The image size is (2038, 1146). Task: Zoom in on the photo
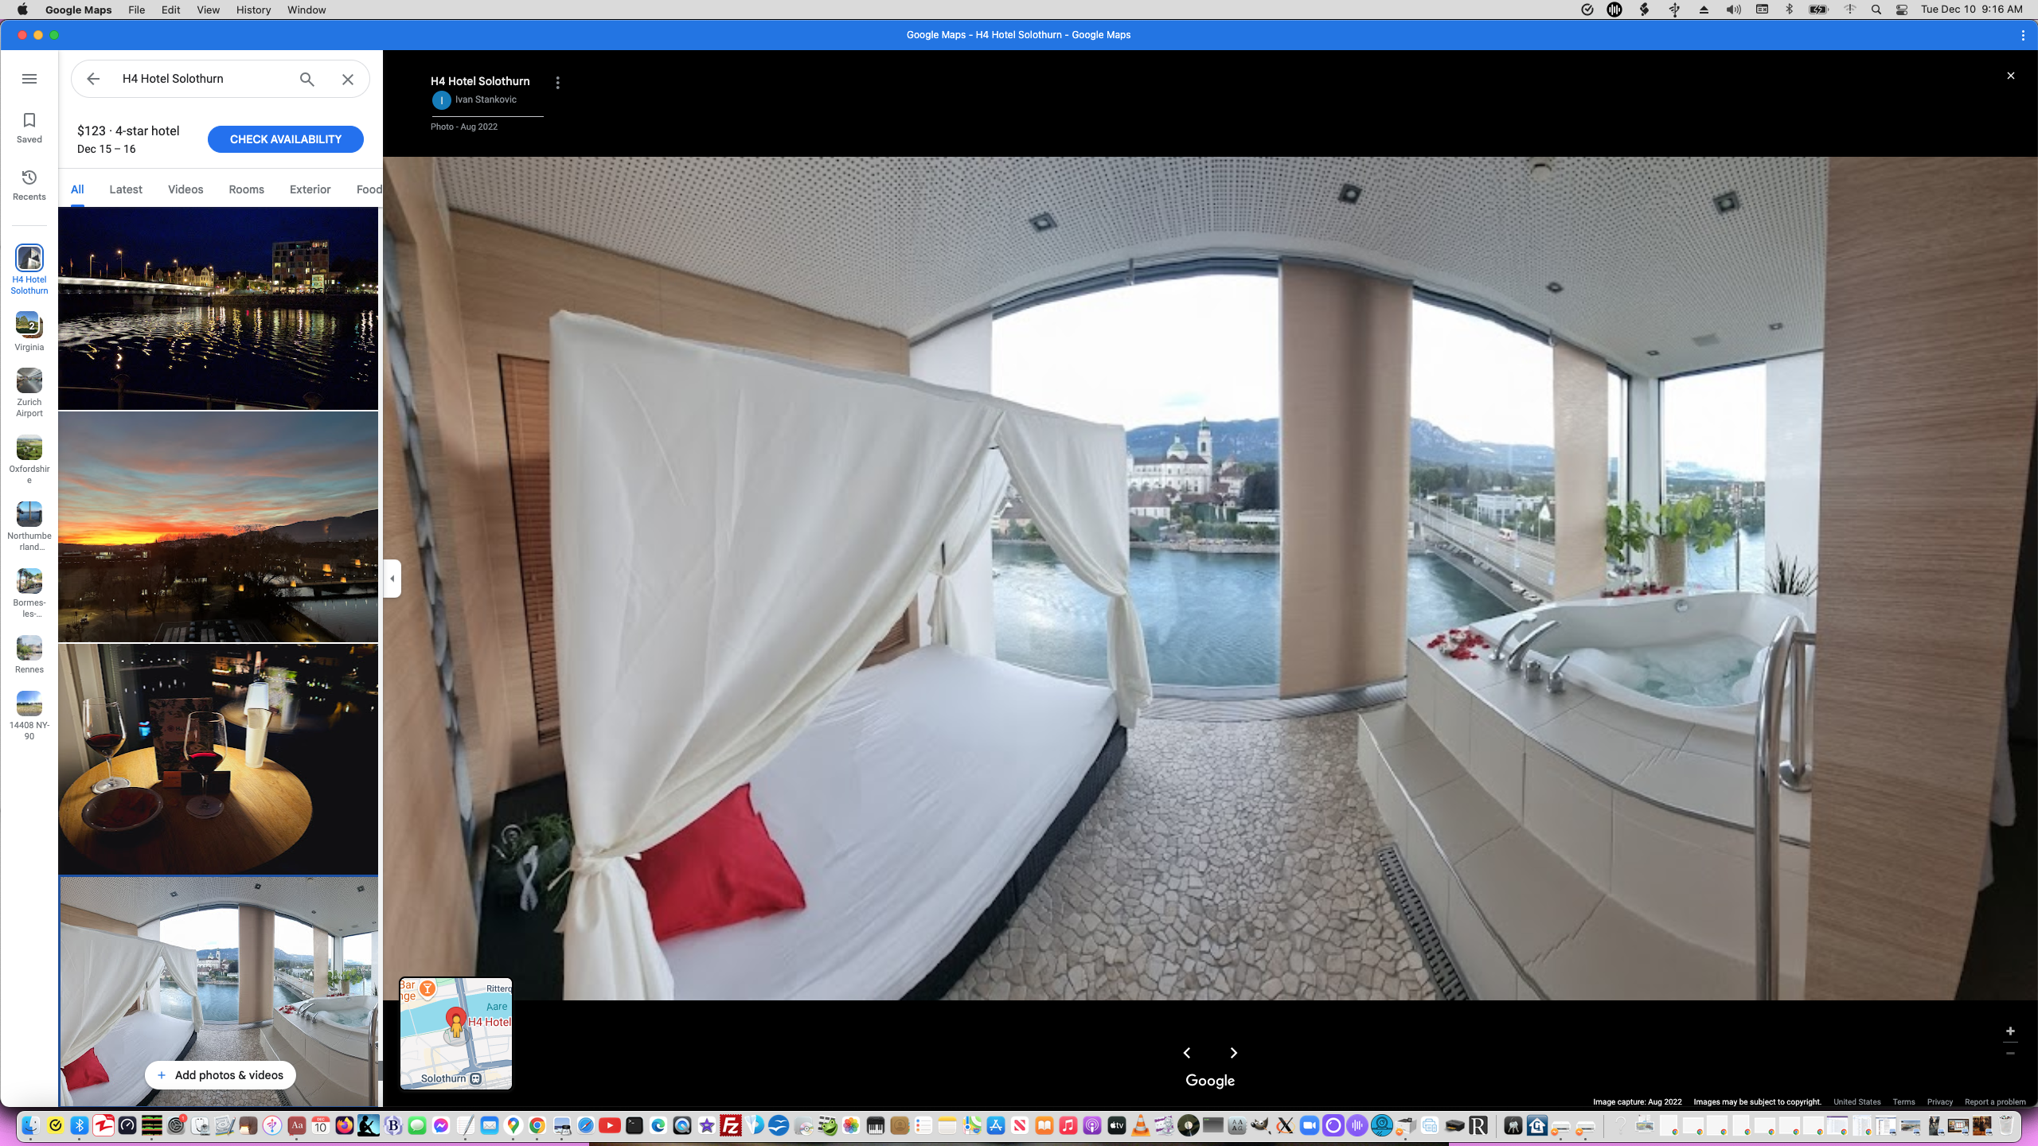(2010, 1031)
